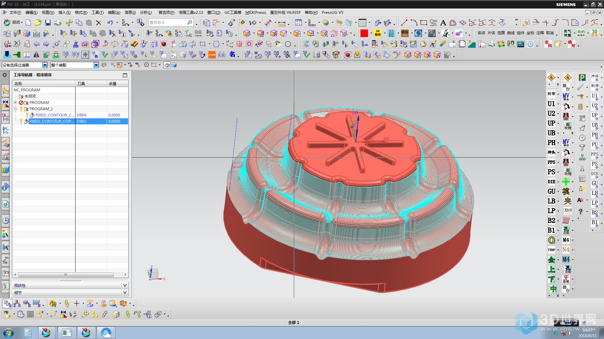Viewport: 604px width, 339px height.
Task: Open the 启动 start dropdown
Action: click(13, 23)
